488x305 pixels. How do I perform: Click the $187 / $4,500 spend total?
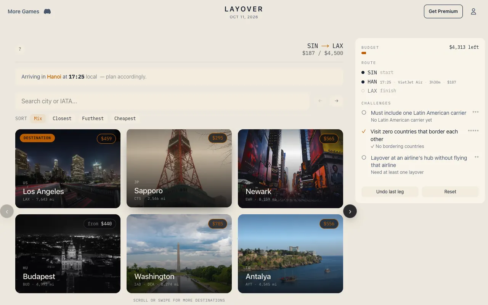(323, 53)
